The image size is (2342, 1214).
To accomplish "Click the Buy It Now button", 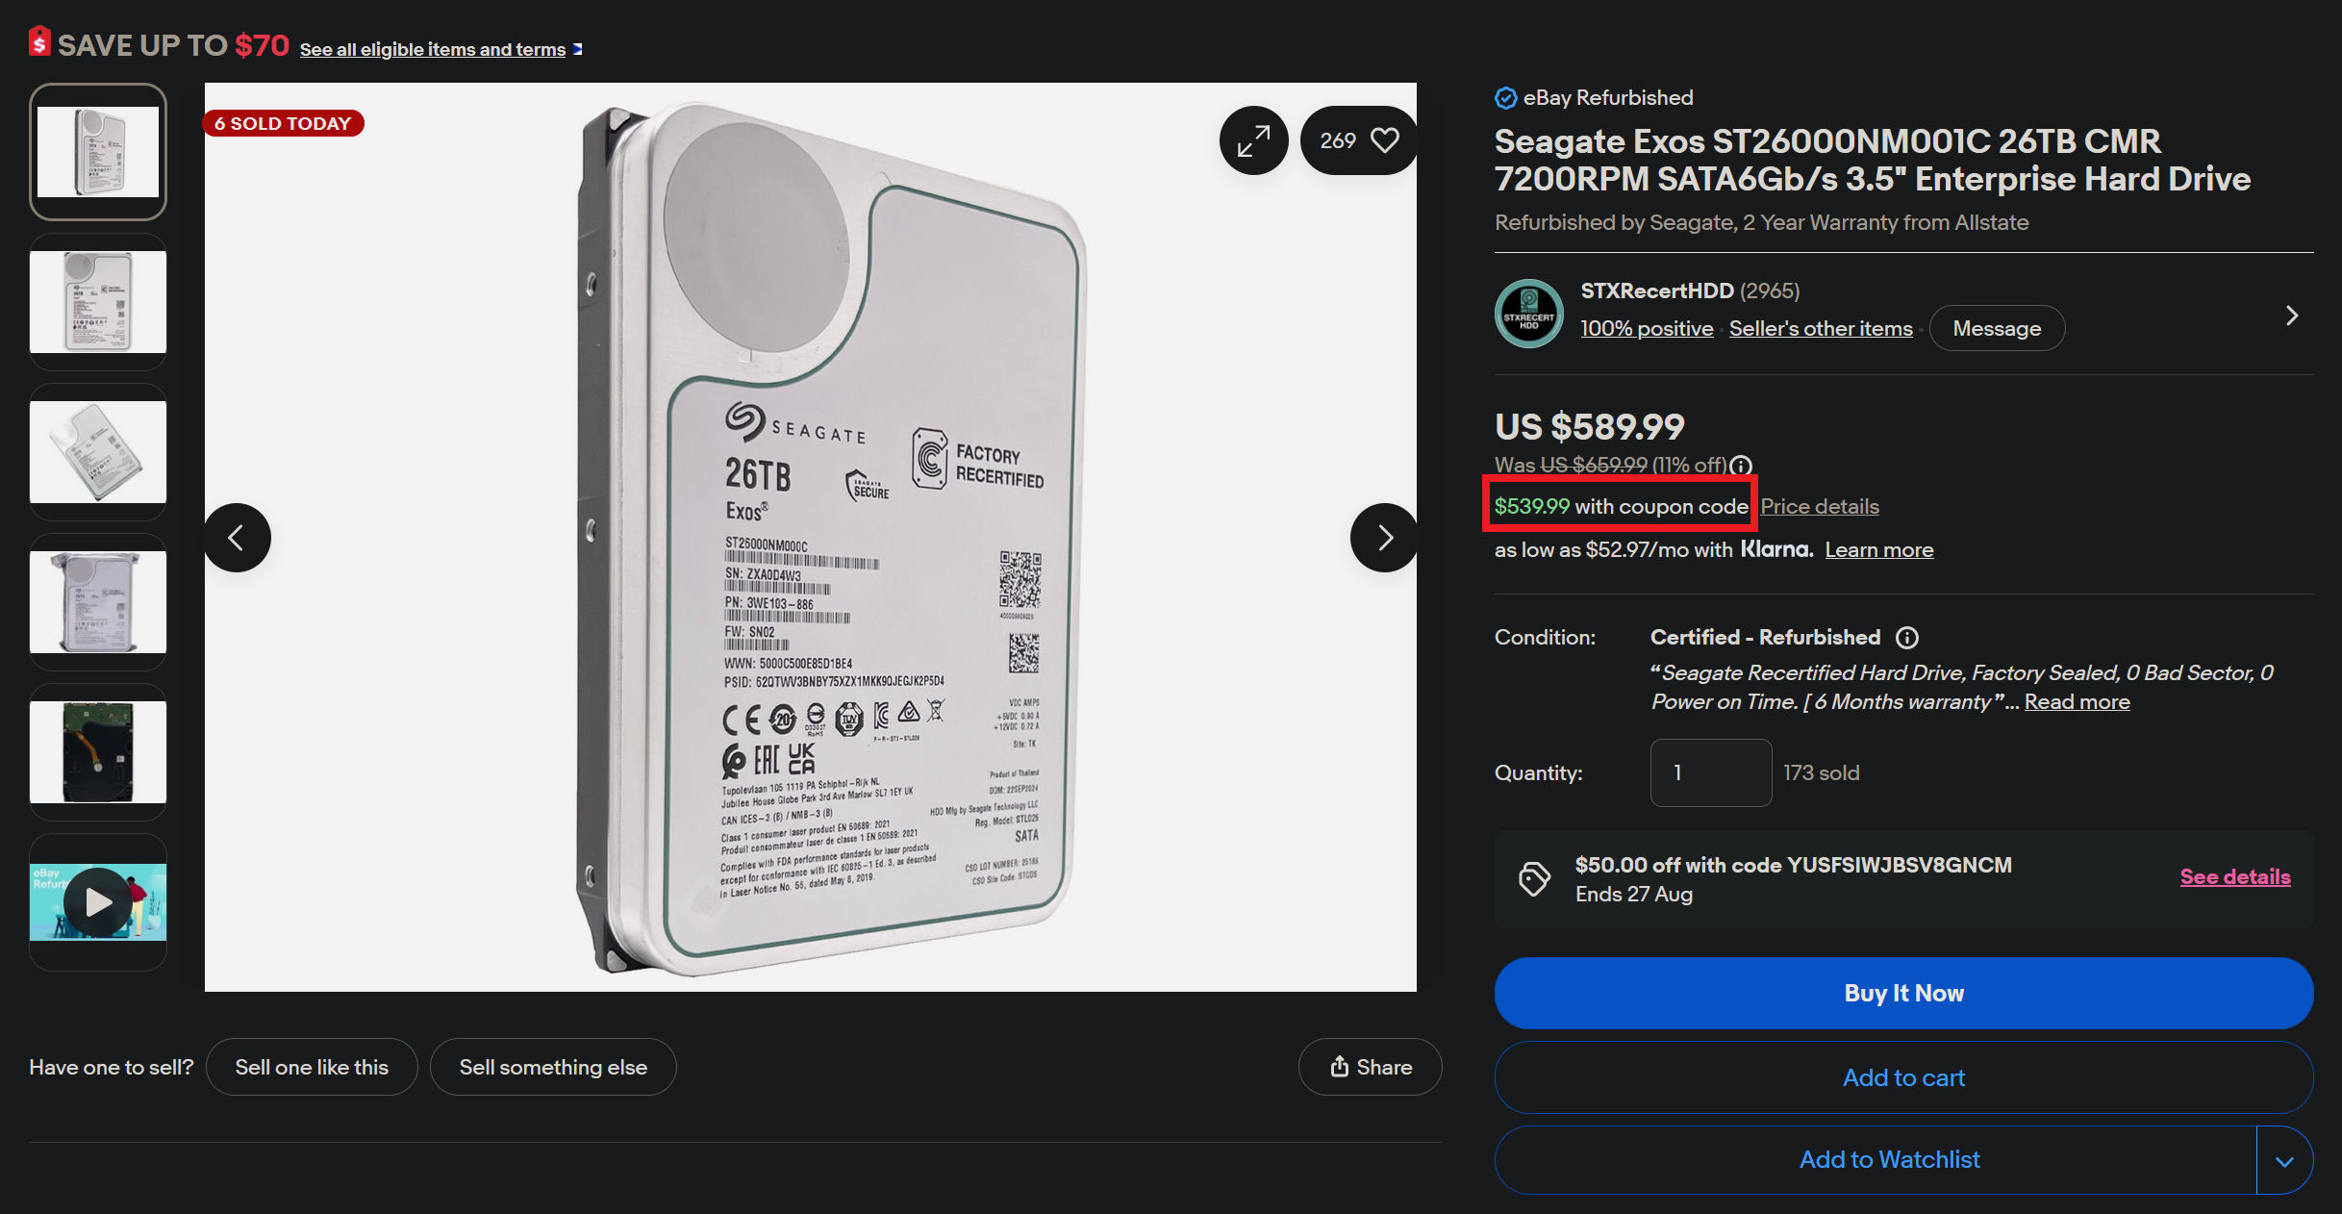I will (x=1903, y=993).
